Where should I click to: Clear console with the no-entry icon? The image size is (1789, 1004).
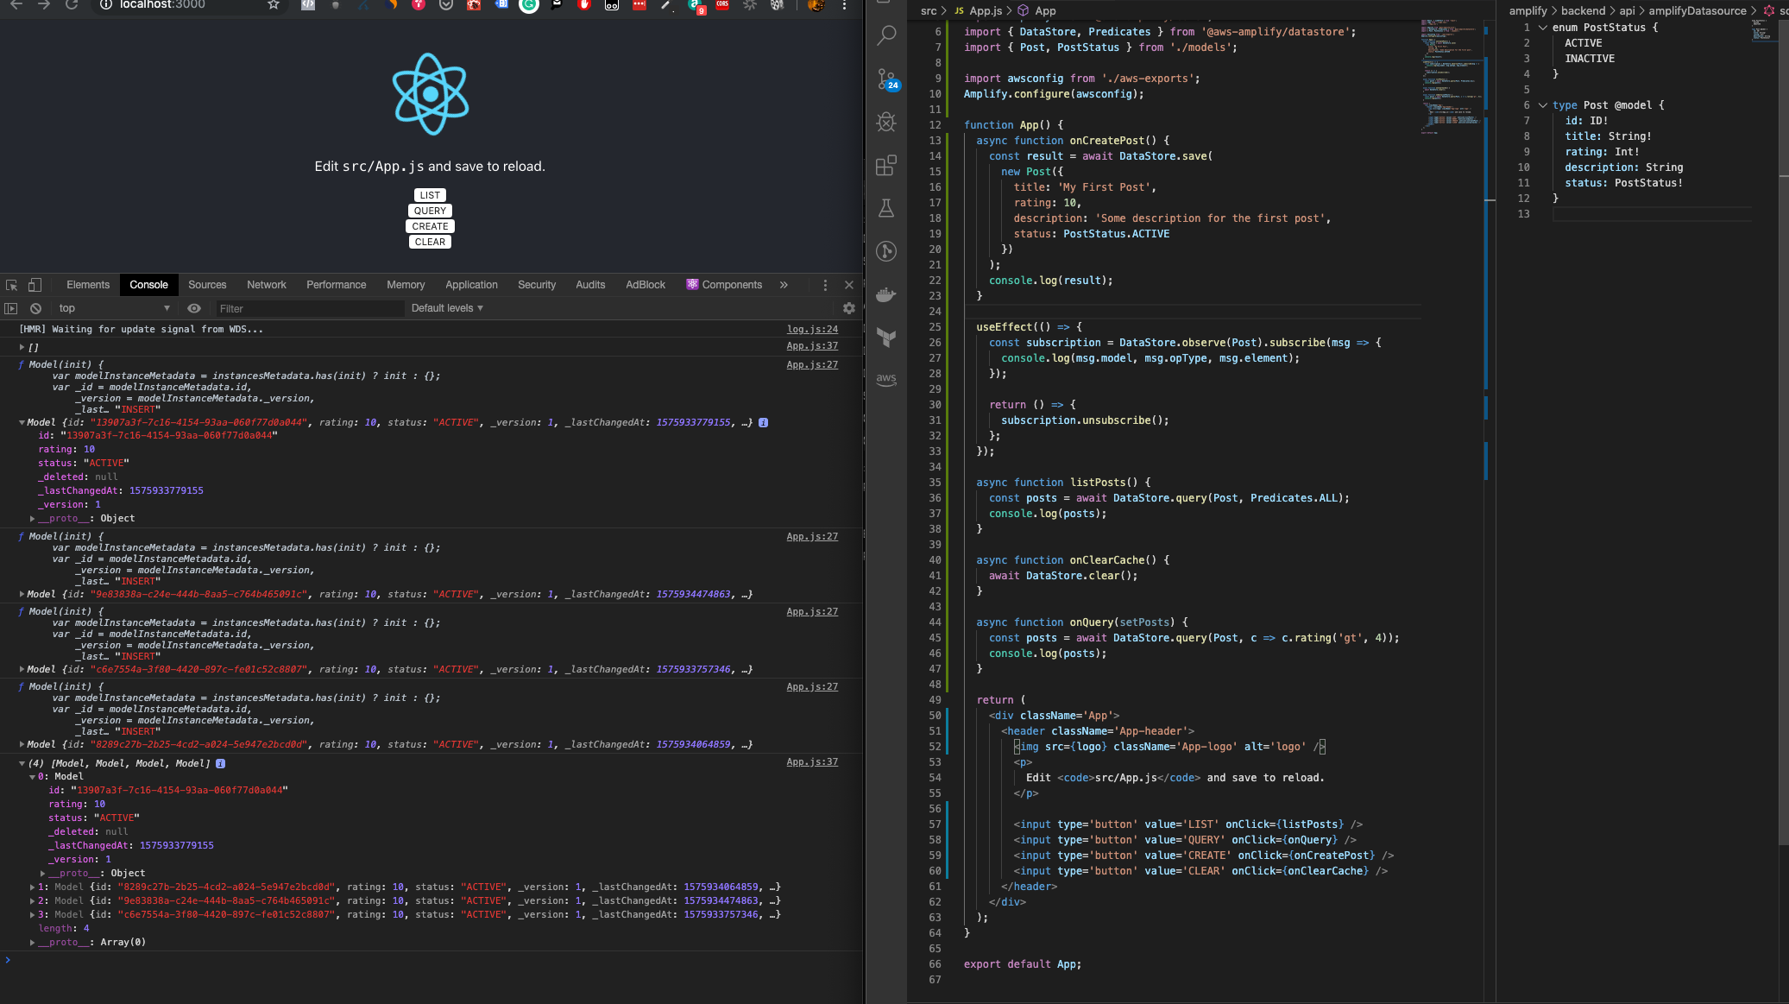35,308
